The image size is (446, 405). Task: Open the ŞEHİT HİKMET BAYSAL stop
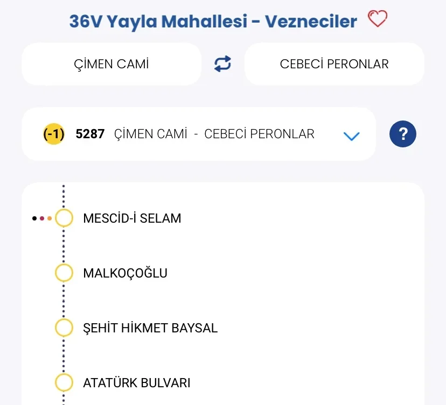point(150,328)
